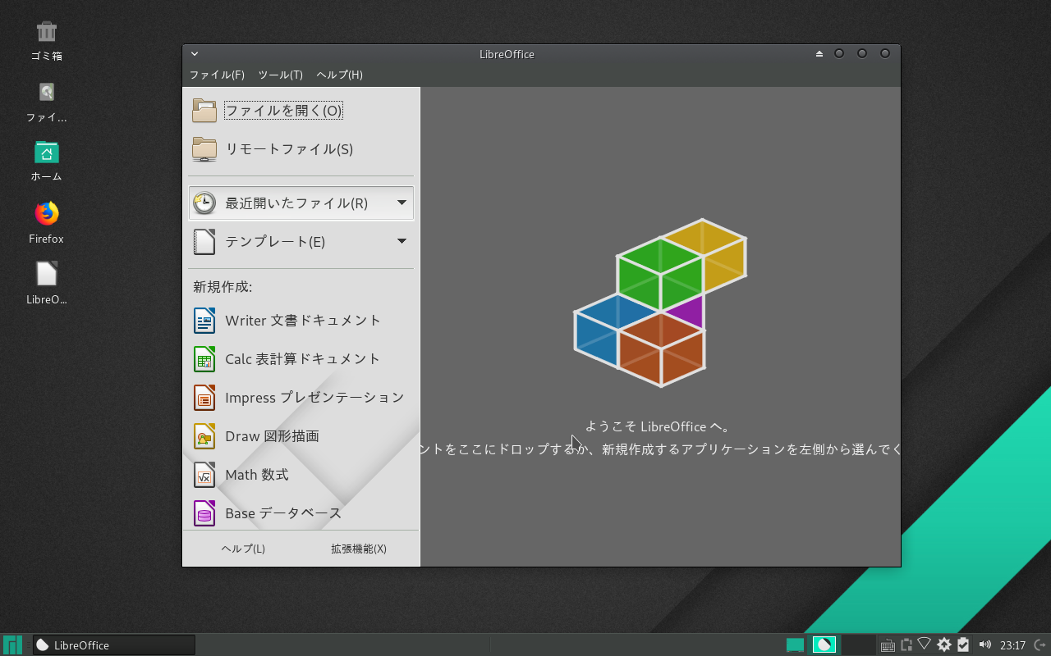Click the open file folder icon
1051x656 pixels.
204,111
